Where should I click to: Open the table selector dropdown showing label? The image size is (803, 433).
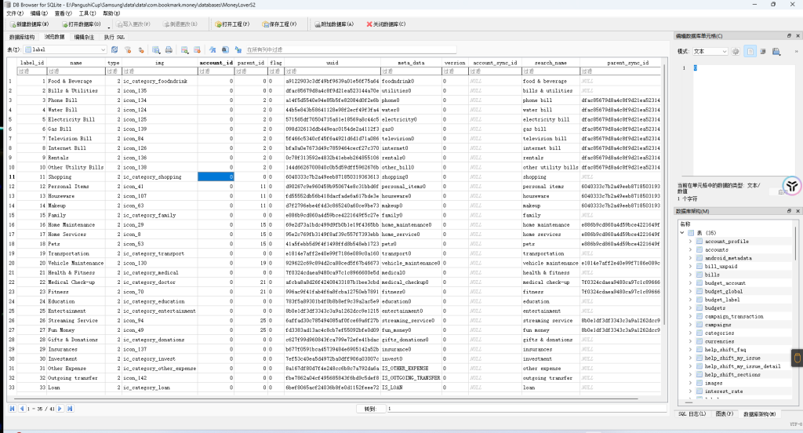coord(65,49)
